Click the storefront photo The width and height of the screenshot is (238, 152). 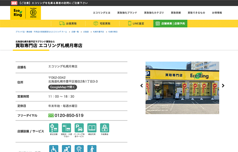(x=182, y=88)
